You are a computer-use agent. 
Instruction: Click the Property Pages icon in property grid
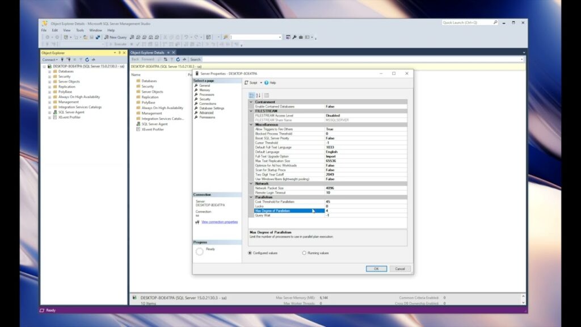pos(267,95)
